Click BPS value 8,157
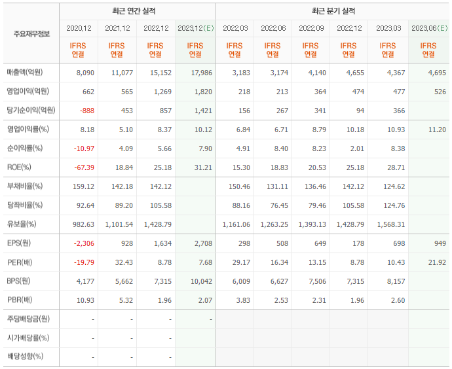The height and width of the screenshot is (369, 452). click(396, 282)
